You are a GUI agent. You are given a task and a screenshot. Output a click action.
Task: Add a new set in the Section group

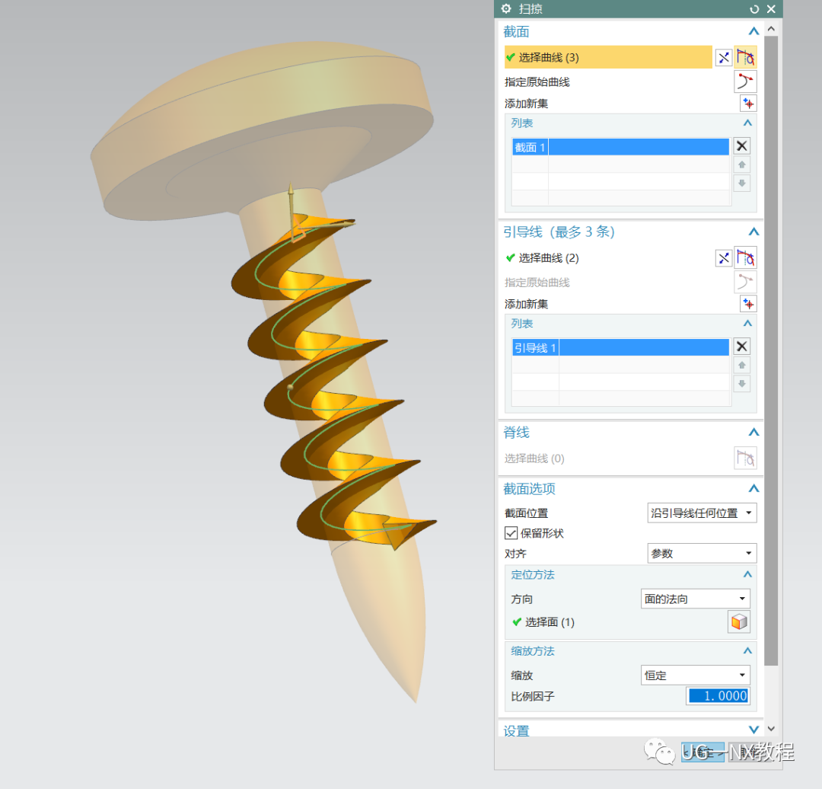click(748, 104)
